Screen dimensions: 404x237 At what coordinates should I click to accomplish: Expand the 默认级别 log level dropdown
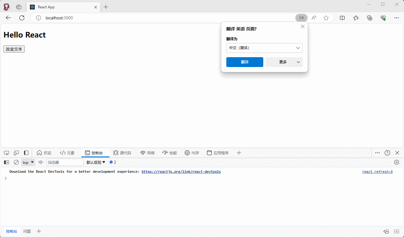pyautogui.click(x=96, y=162)
